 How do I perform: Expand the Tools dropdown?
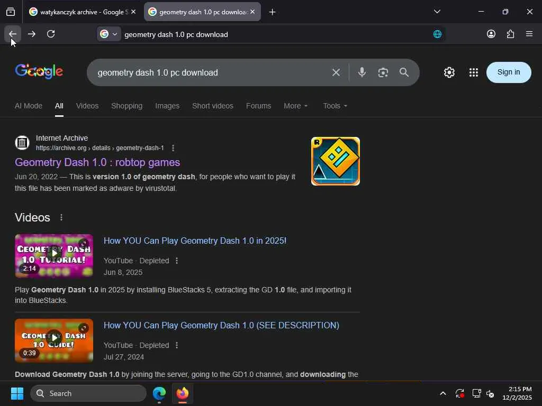[335, 106]
